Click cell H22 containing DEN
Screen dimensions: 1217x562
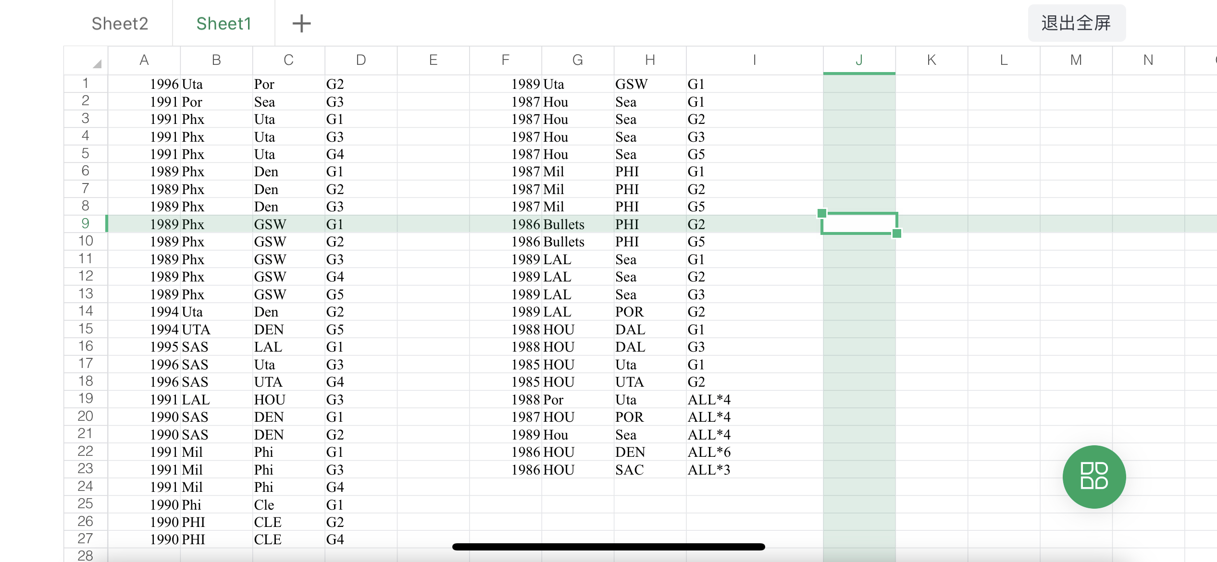[x=650, y=452]
